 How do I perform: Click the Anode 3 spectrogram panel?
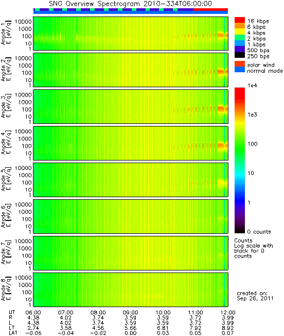click(131, 106)
